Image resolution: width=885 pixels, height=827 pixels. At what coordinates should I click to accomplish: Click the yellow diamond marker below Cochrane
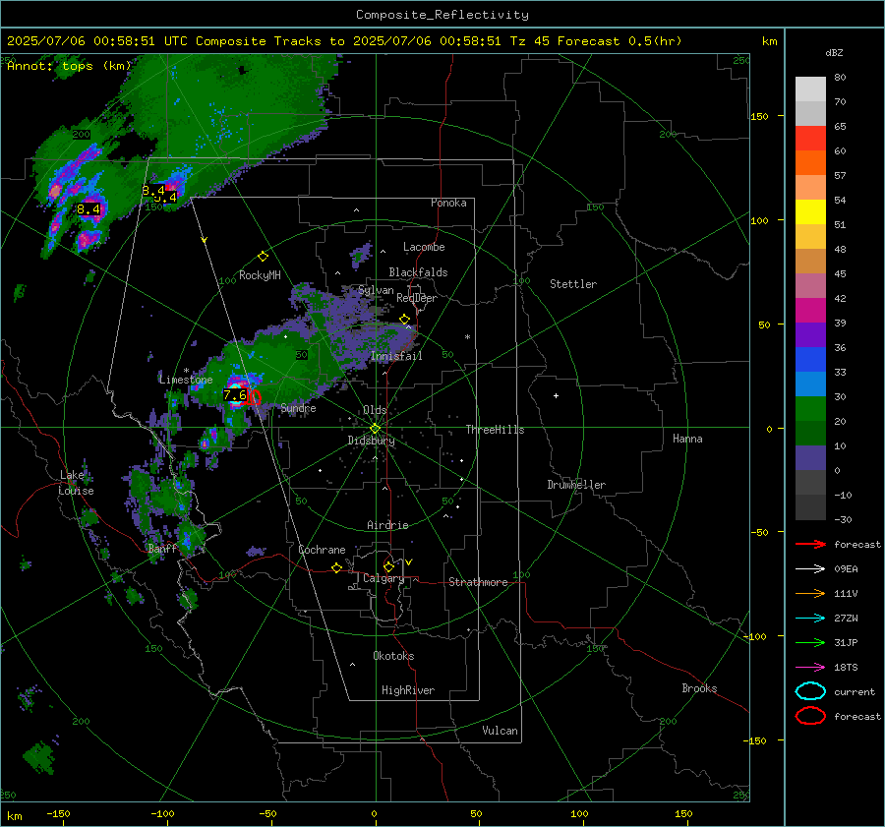[337, 567]
